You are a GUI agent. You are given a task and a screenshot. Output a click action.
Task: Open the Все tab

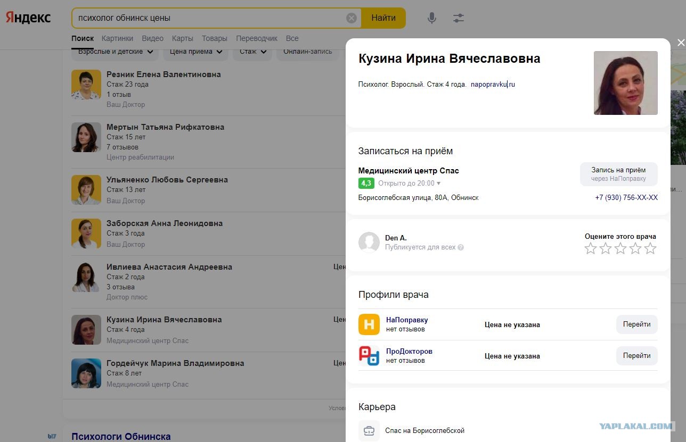coord(292,38)
